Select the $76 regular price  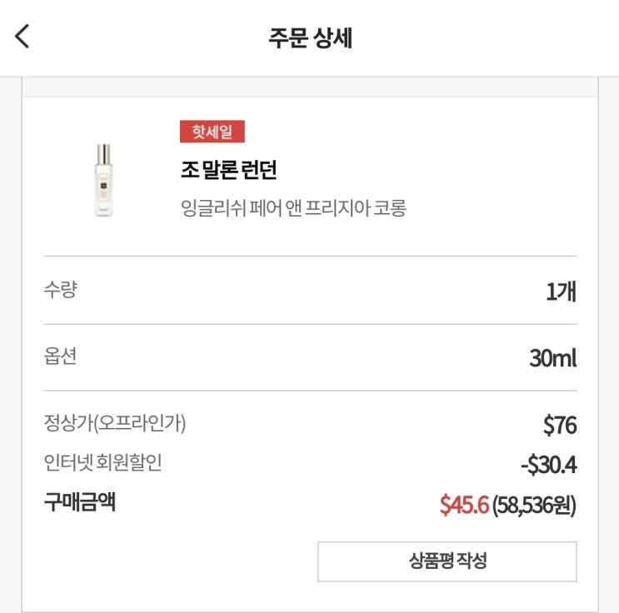click(559, 426)
